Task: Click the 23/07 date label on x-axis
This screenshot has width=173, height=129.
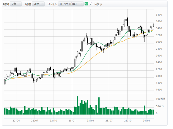Action: click(x=109, y=121)
